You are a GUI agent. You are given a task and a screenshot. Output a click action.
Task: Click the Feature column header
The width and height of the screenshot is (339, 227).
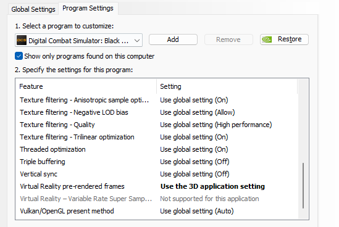(86, 86)
